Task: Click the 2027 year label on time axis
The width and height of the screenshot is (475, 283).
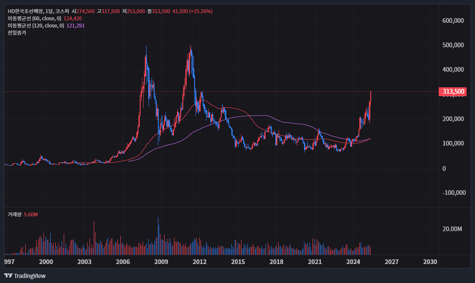Action: 392,262
